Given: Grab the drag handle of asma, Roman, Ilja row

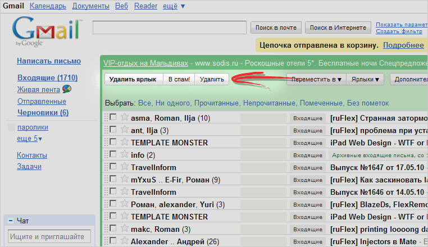Looking at the screenshot, I should (106, 118).
